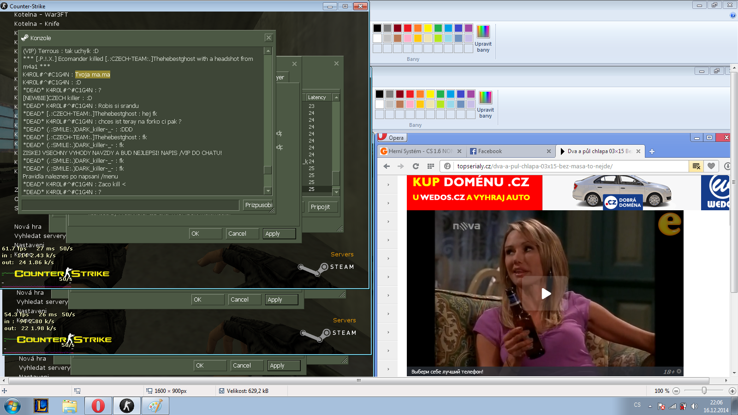Switch to Counter-Strike via its taskbar icon
Screen dimensions: 738x415
(x=126, y=406)
